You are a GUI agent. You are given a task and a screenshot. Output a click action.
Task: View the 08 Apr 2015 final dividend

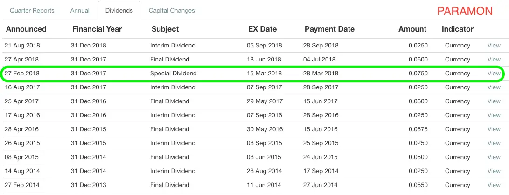pyautogui.click(x=494, y=157)
